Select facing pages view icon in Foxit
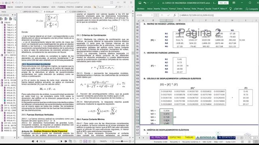The width and height of the screenshot is (259, 145). point(89,141)
